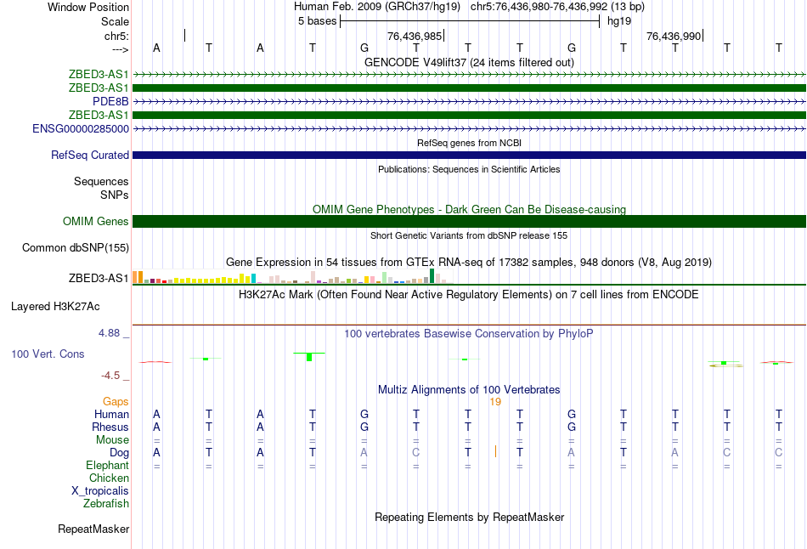Click the dark green OMIM Genes bar
This screenshot has width=807, height=549.
click(x=469, y=222)
